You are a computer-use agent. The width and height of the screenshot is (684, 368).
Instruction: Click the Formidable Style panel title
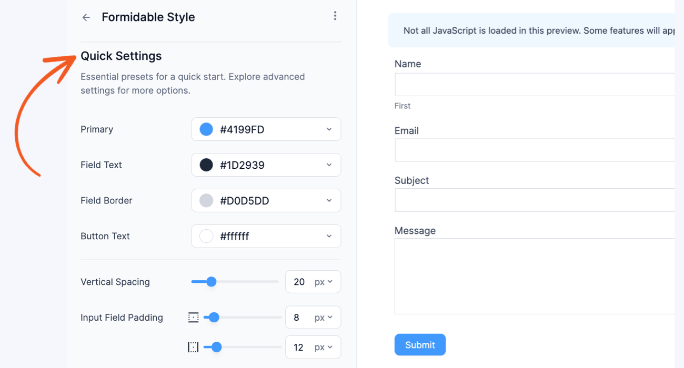tap(148, 17)
